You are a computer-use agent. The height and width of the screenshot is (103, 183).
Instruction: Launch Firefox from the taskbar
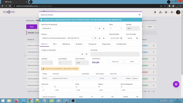point(16,101)
